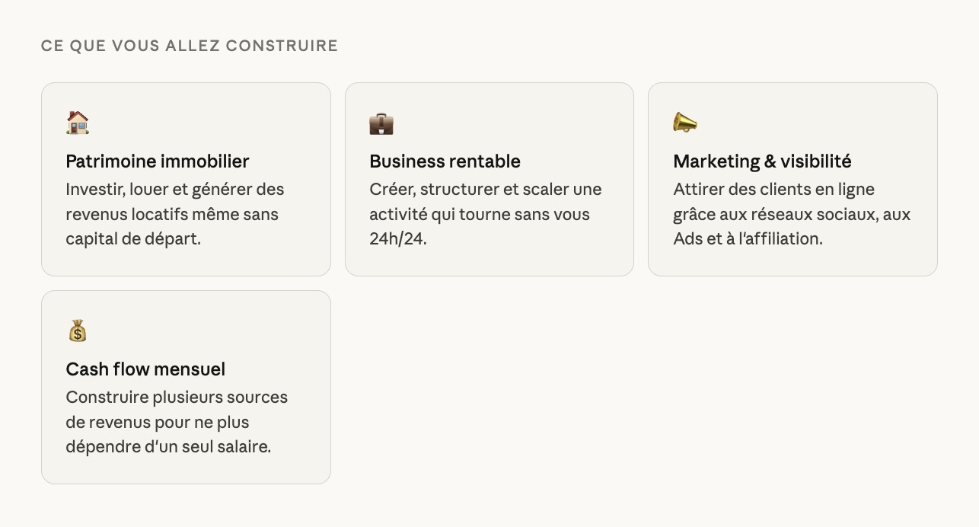Click the '24h/24.' text line
Image resolution: width=979 pixels, height=527 pixels.
click(x=398, y=239)
